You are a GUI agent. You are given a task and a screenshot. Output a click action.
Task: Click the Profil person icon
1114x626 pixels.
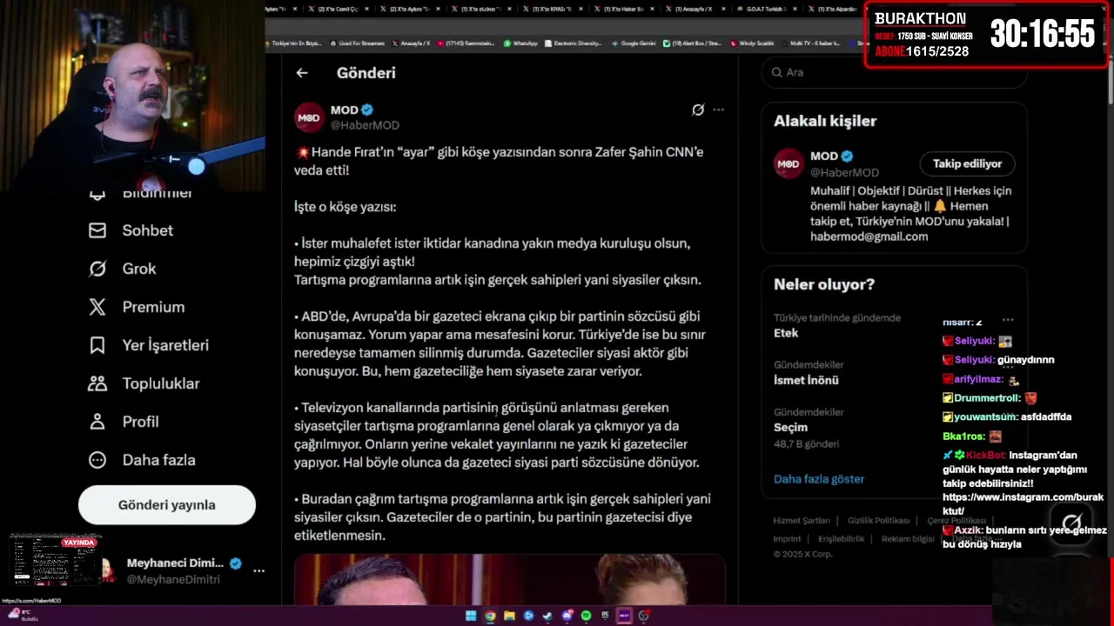(97, 422)
